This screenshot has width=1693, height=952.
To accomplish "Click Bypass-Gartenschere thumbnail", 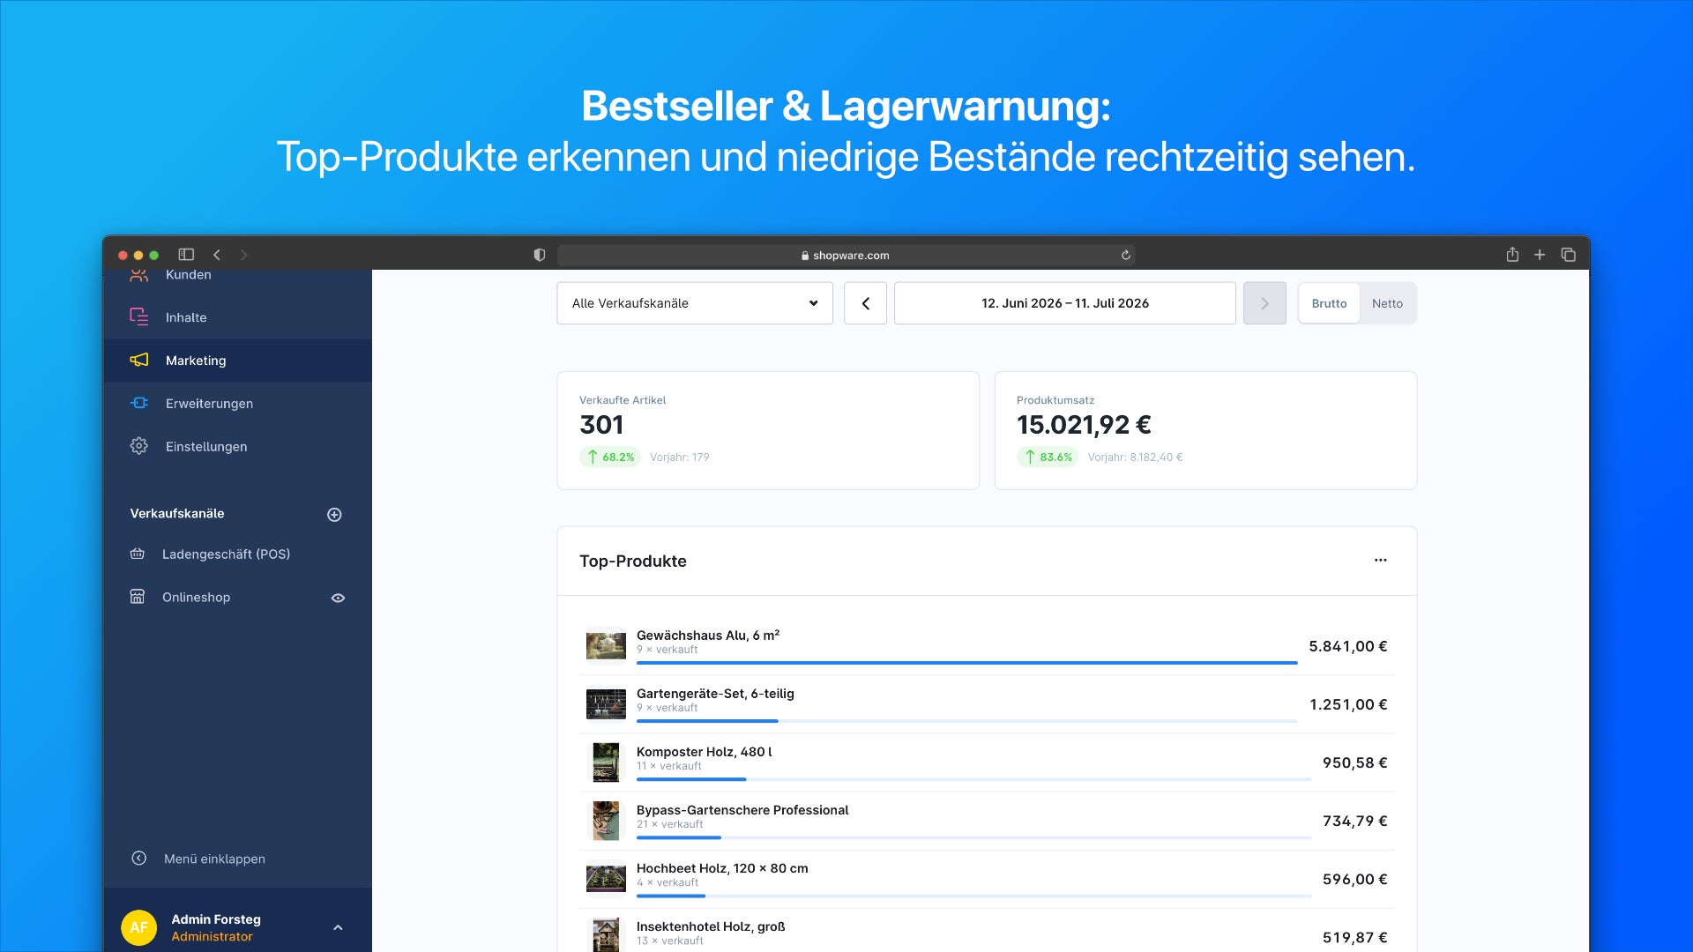I will pyautogui.click(x=606, y=821).
